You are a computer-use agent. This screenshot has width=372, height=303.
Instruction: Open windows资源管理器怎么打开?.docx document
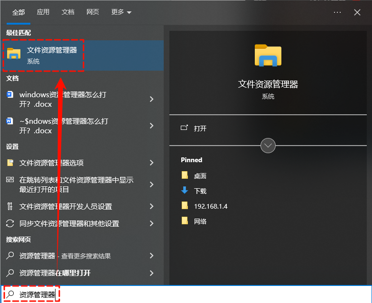tap(83, 99)
